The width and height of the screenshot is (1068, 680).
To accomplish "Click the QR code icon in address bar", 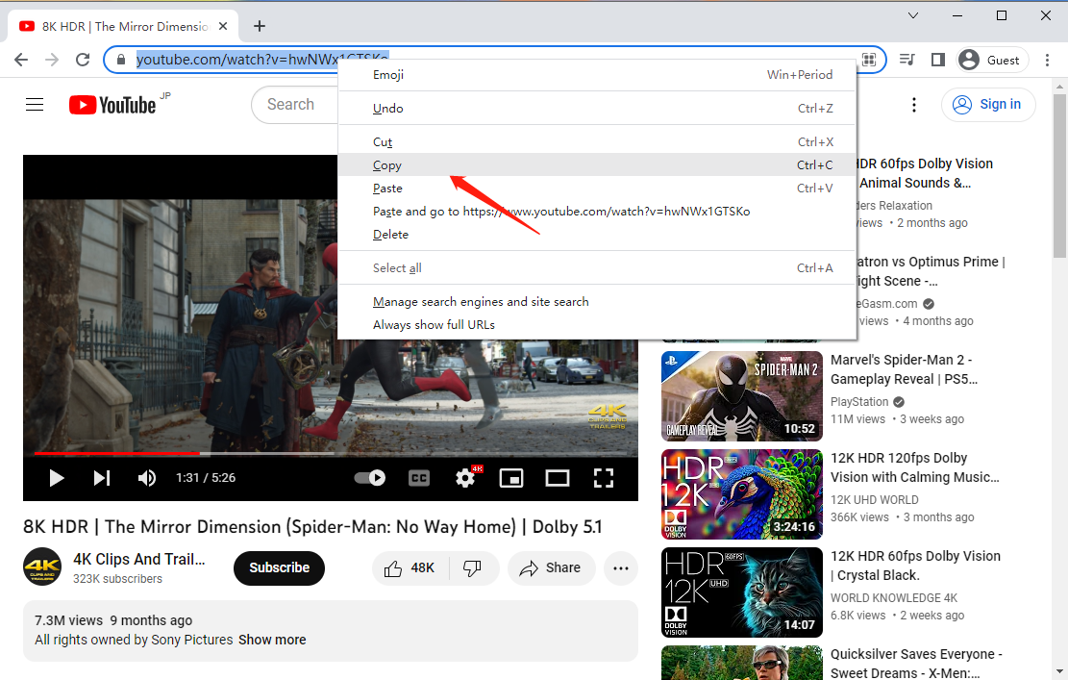I will pyautogui.click(x=868, y=60).
